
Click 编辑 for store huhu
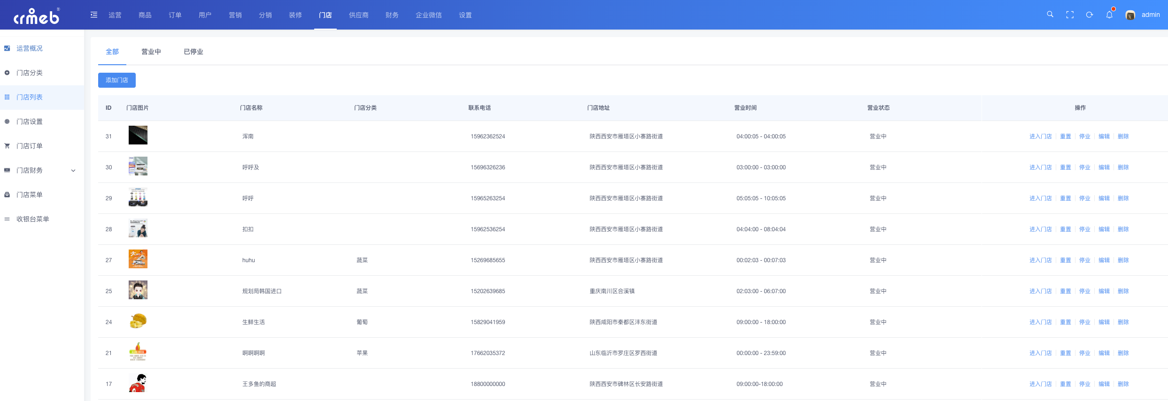(1104, 260)
